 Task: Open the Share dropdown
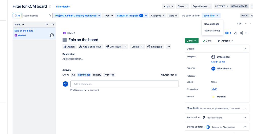pyautogui.click(x=183, y=6)
